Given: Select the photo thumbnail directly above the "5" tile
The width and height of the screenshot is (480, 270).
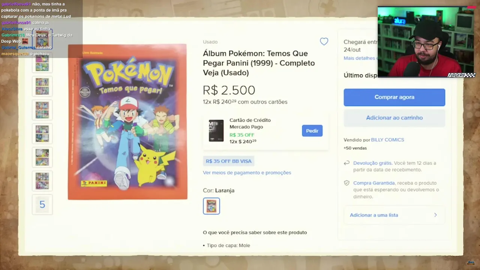Looking at the screenshot, I should (x=42, y=181).
